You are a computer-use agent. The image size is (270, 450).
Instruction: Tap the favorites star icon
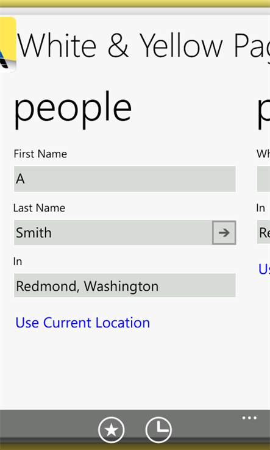pos(112,430)
